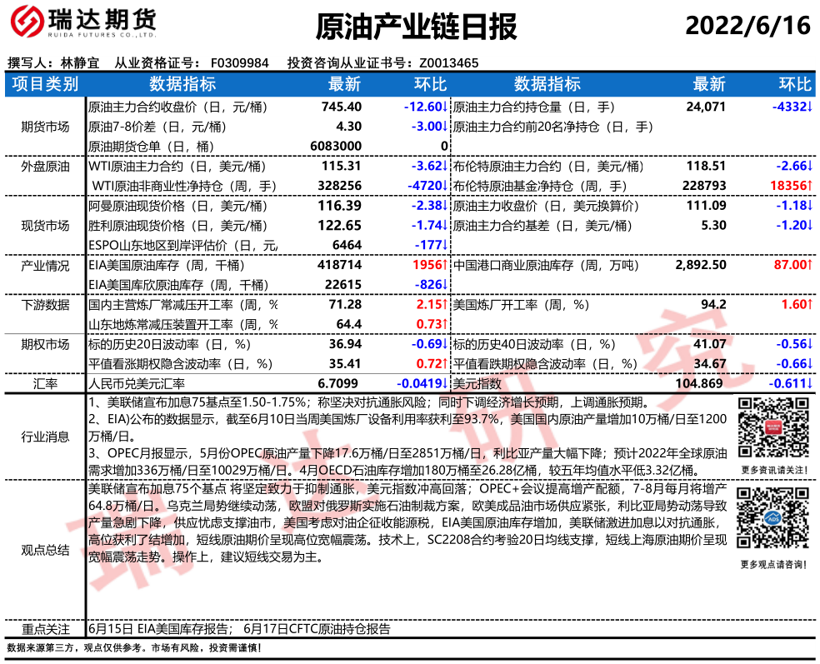Select the 项目类别 column header
The width and height of the screenshot is (820, 664).
coord(46,84)
